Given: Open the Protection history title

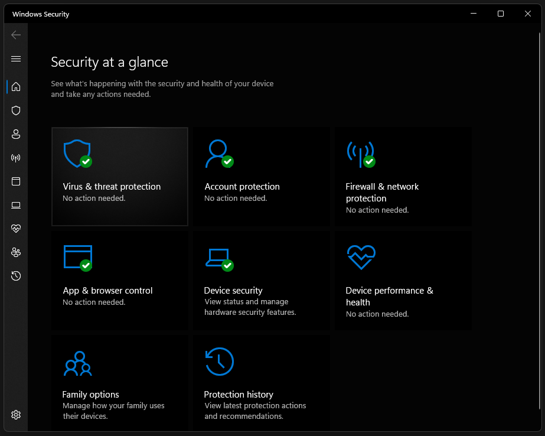Looking at the screenshot, I should pos(239,395).
